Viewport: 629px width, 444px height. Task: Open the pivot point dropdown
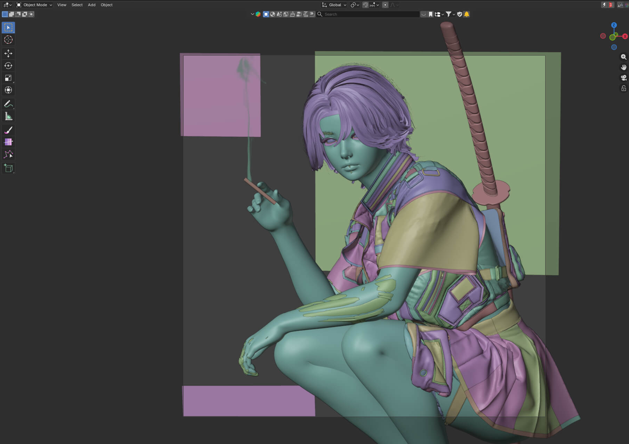pos(355,5)
